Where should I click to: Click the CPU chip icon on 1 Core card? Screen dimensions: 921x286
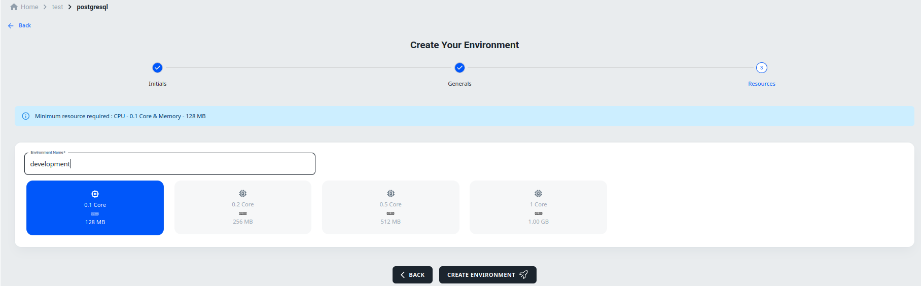tap(538, 193)
